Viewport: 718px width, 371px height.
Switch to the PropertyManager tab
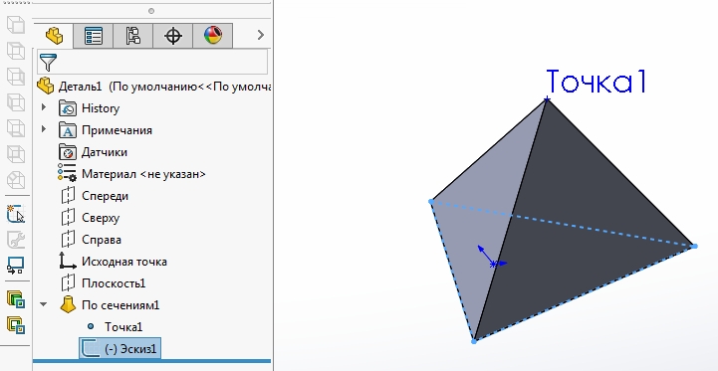(94, 35)
